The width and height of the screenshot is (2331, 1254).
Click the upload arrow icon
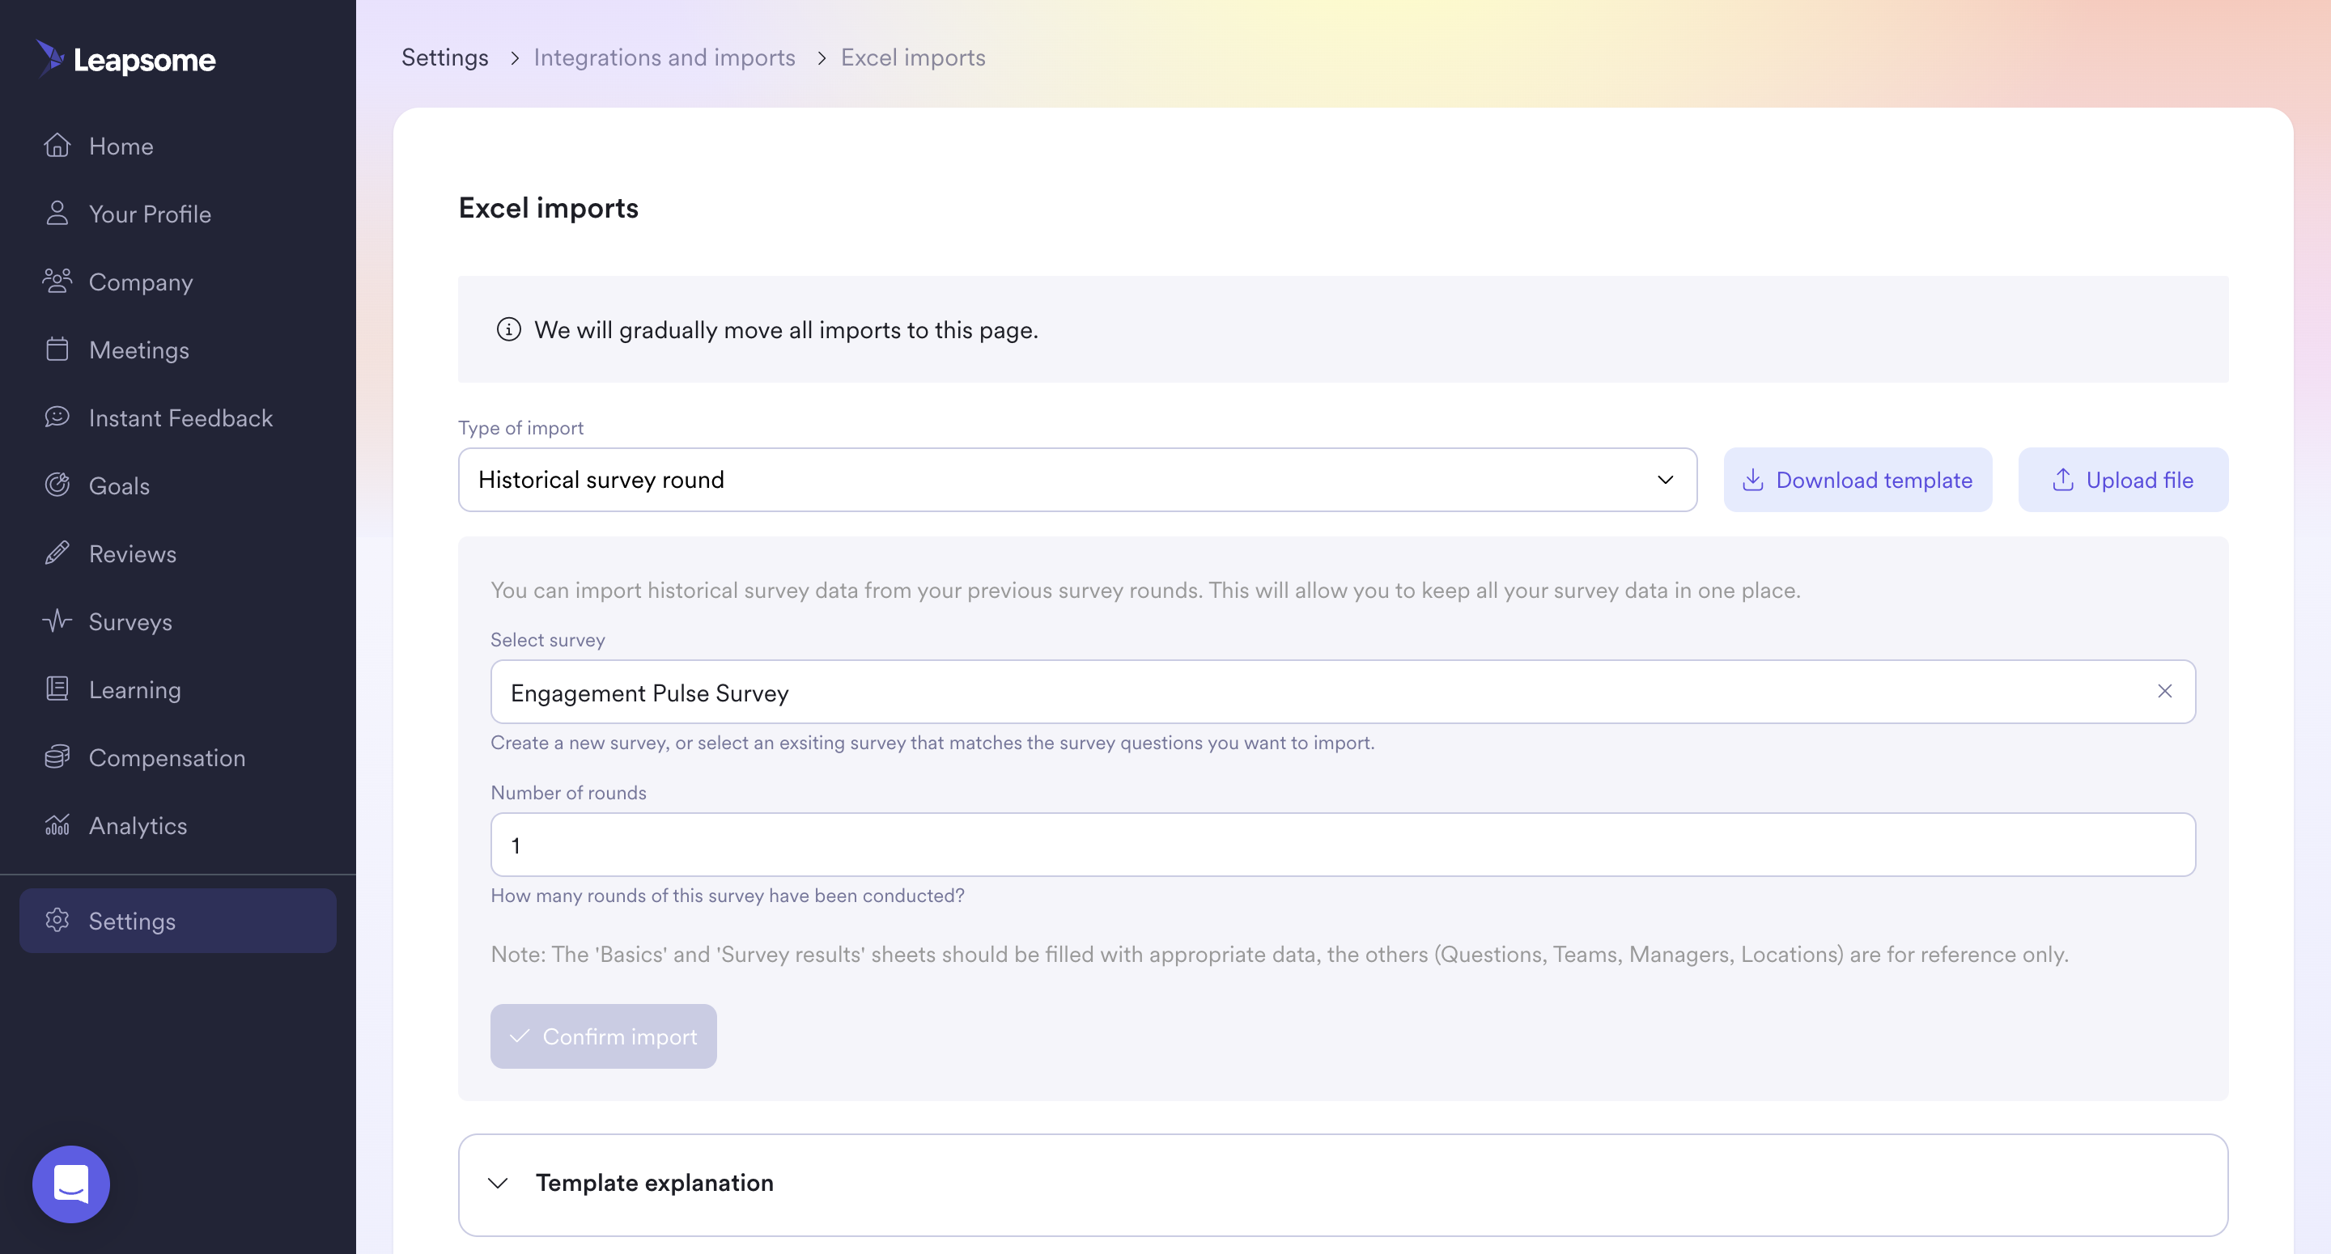click(2062, 480)
